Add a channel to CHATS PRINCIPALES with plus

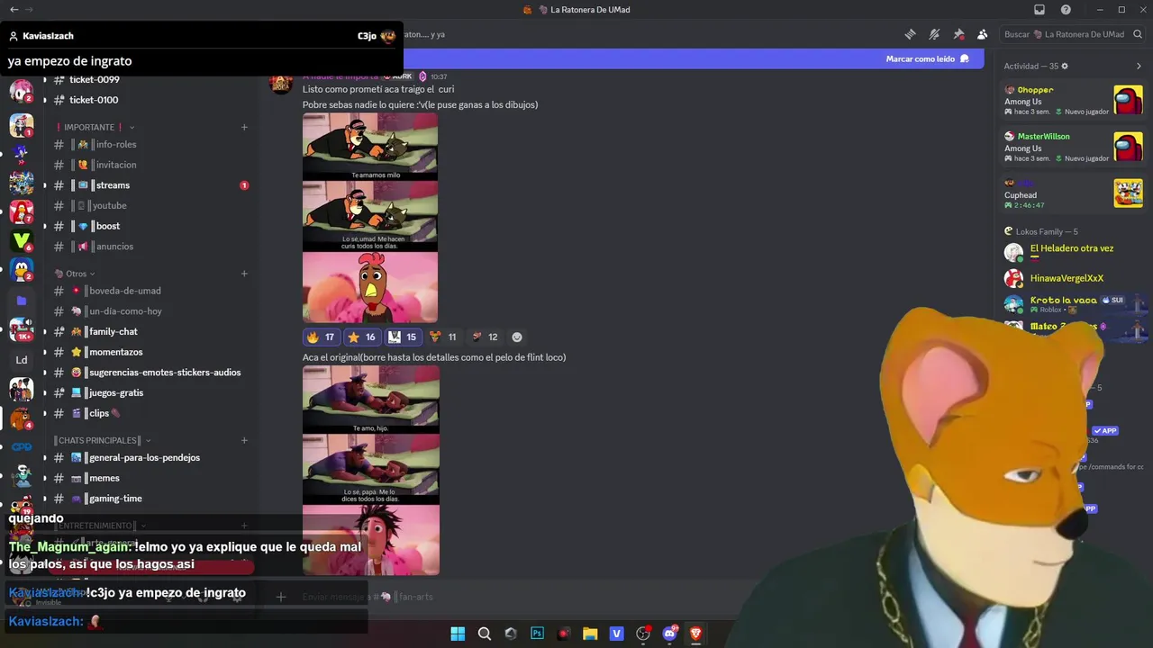click(244, 440)
